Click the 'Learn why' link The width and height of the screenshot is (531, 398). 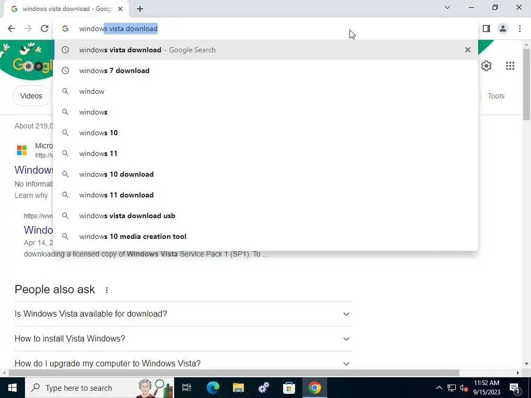tap(31, 195)
